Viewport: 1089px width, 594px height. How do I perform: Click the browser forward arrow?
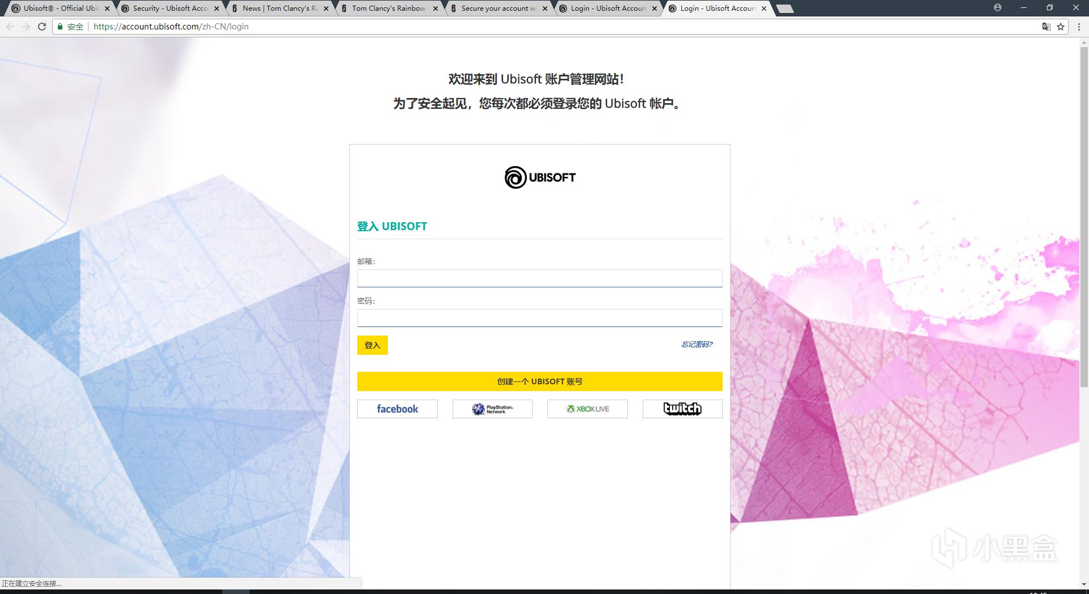point(26,27)
